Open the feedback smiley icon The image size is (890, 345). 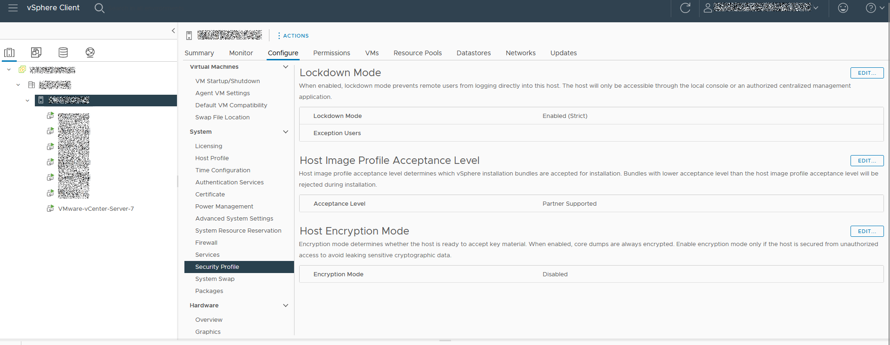click(843, 8)
